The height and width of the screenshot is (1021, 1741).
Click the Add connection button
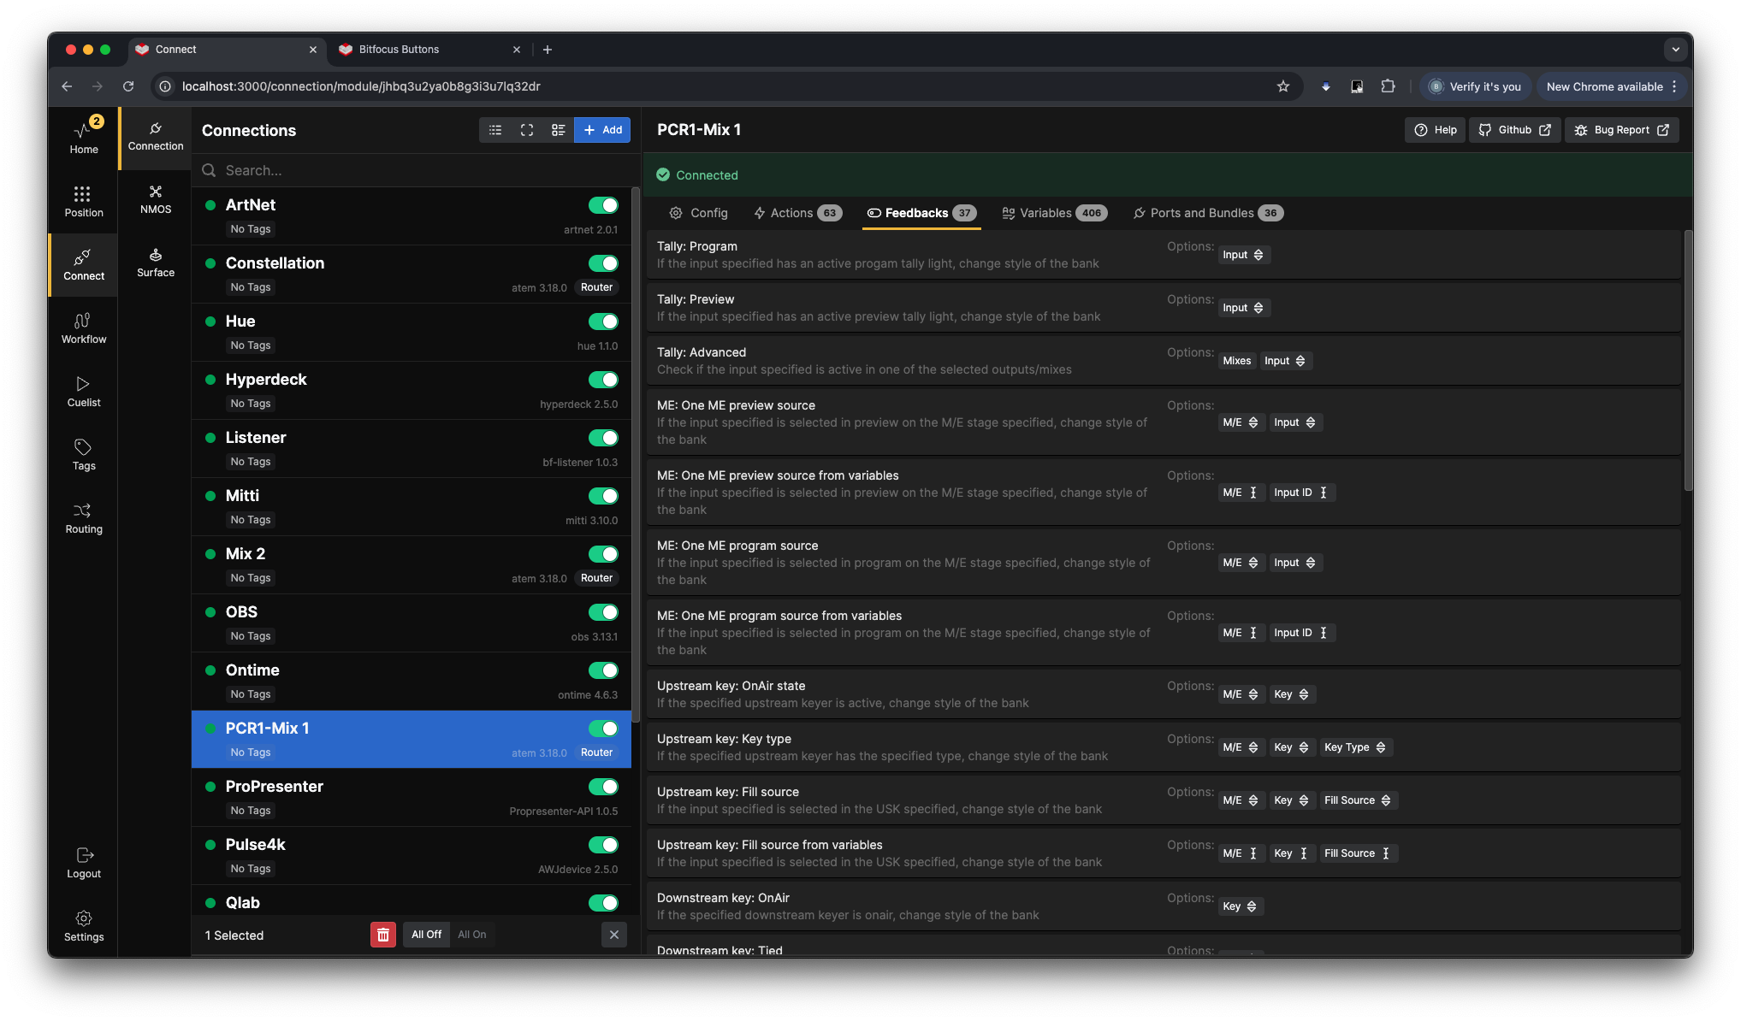click(x=602, y=130)
